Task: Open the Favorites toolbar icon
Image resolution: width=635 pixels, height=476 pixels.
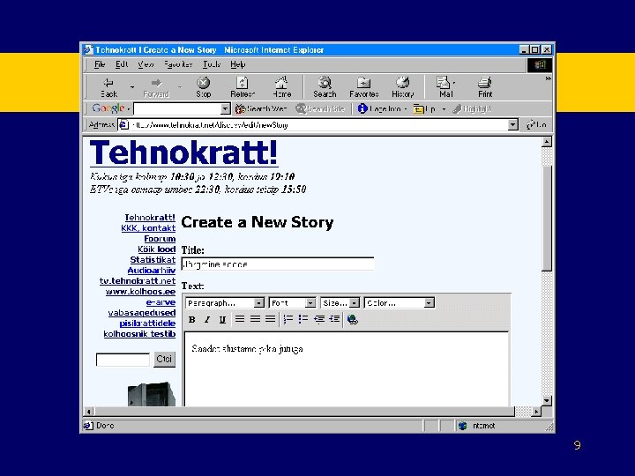Action: 363,87
